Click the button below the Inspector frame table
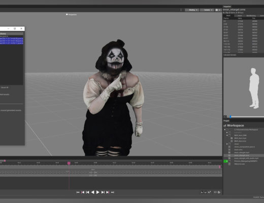Screen dimensions: 264x203 [230, 55]
